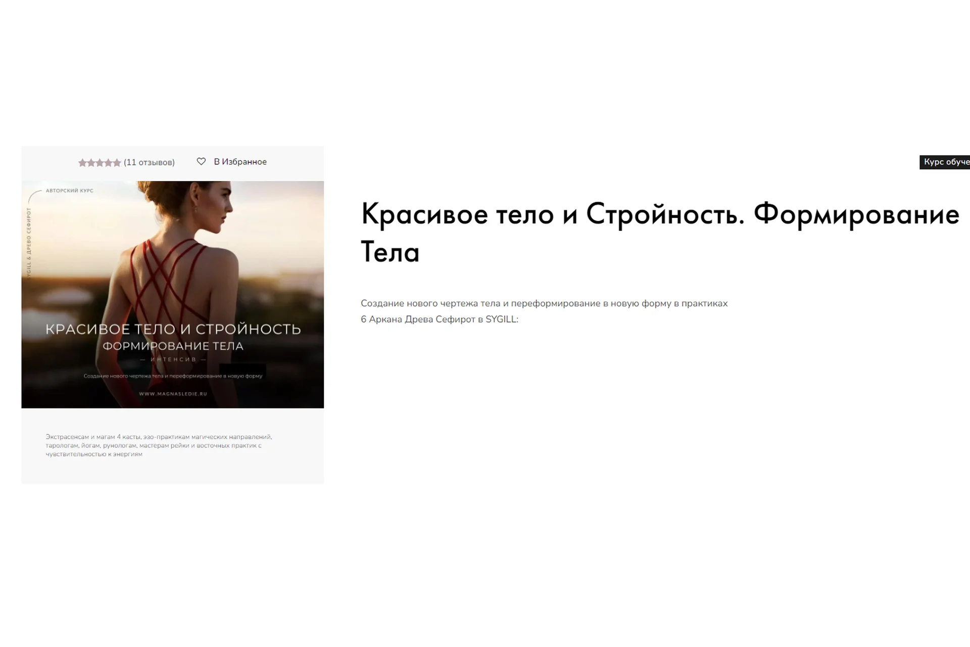Click the word "Тела" in heading
This screenshot has height=647, width=970.
coord(390,252)
